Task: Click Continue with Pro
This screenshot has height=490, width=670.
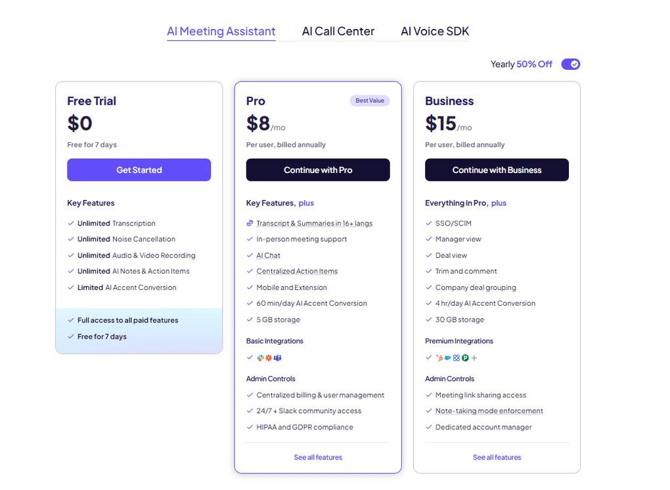Action: [x=318, y=170]
